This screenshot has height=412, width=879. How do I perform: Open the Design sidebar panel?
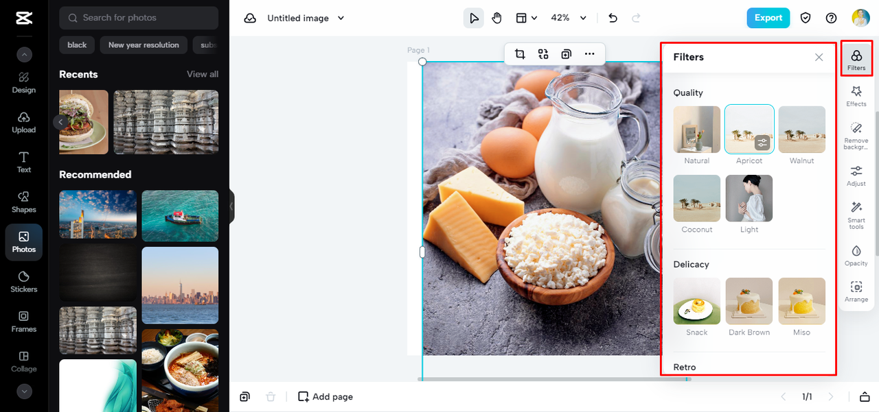(24, 82)
